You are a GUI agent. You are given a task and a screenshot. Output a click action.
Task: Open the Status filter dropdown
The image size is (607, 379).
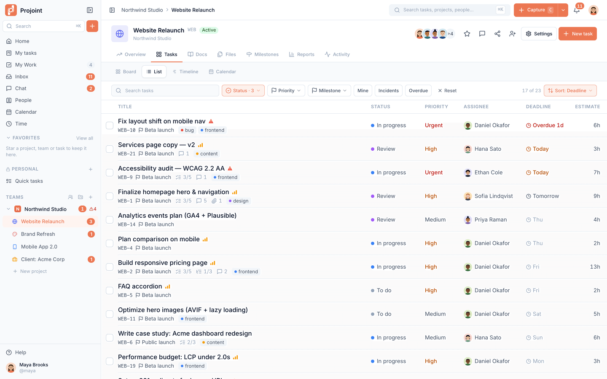point(243,91)
